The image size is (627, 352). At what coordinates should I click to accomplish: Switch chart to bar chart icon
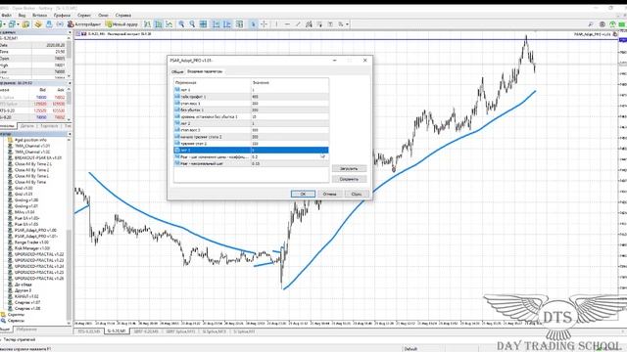(x=148, y=24)
